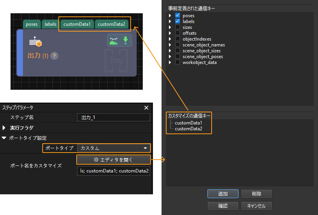This screenshot has height=215, width=318.
Task: Select customData2 in the custom keys list
Action: pyautogui.click(x=189, y=129)
